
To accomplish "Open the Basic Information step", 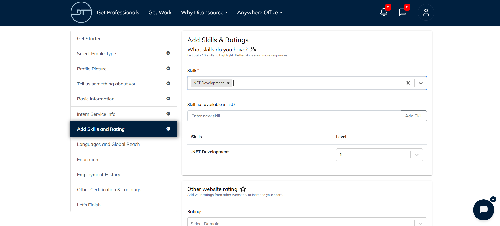I will [x=124, y=99].
